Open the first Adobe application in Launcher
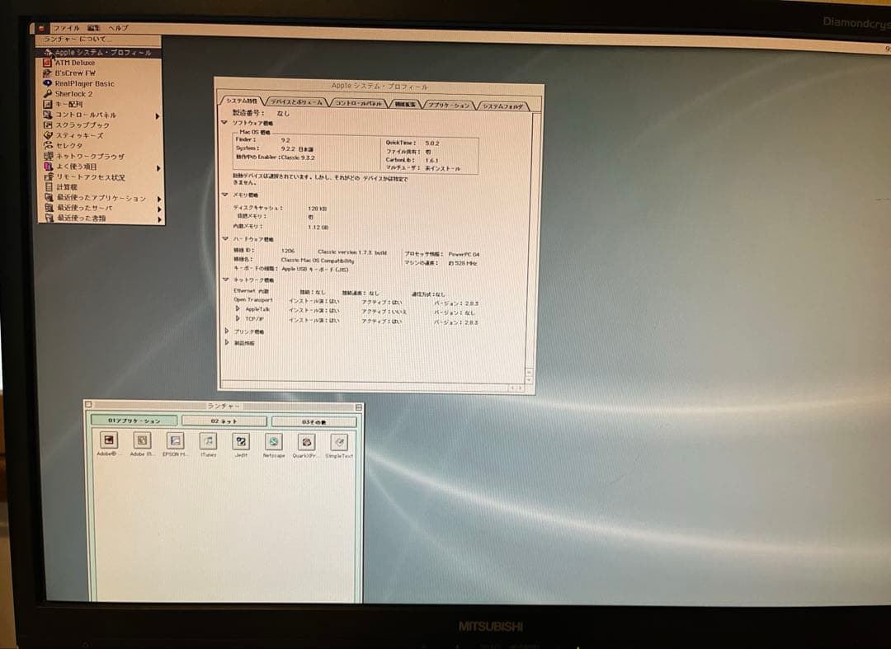Screen dimensions: 891x649 108,445
